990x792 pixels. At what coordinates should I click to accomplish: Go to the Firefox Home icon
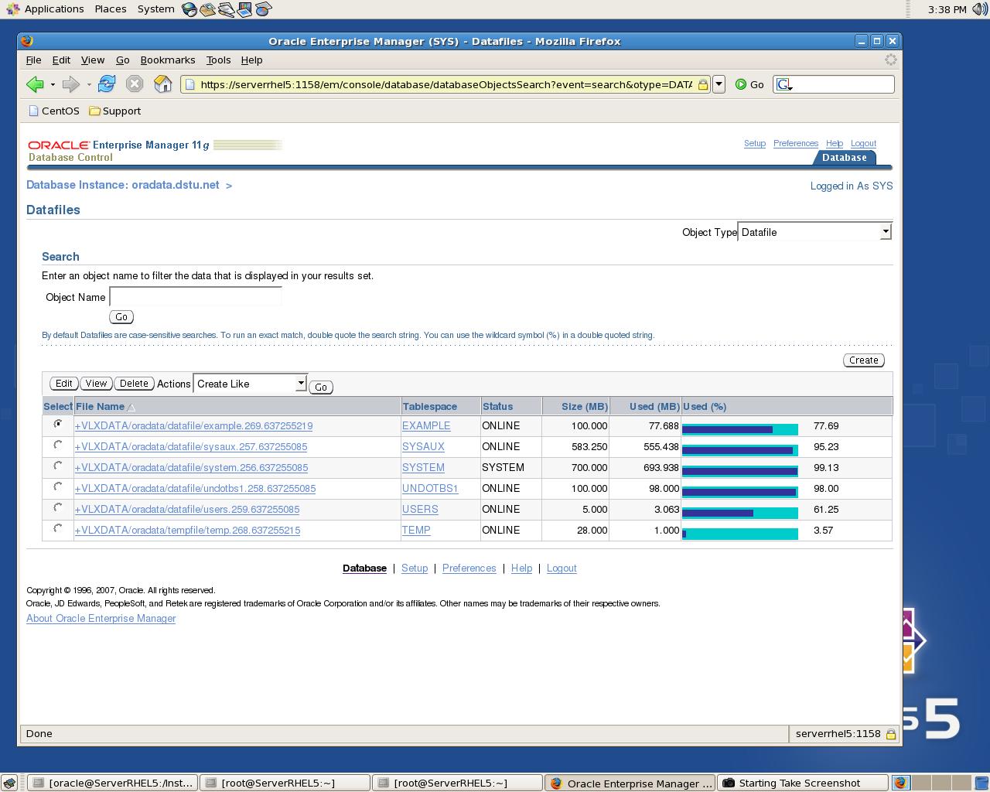pyautogui.click(x=162, y=84)
